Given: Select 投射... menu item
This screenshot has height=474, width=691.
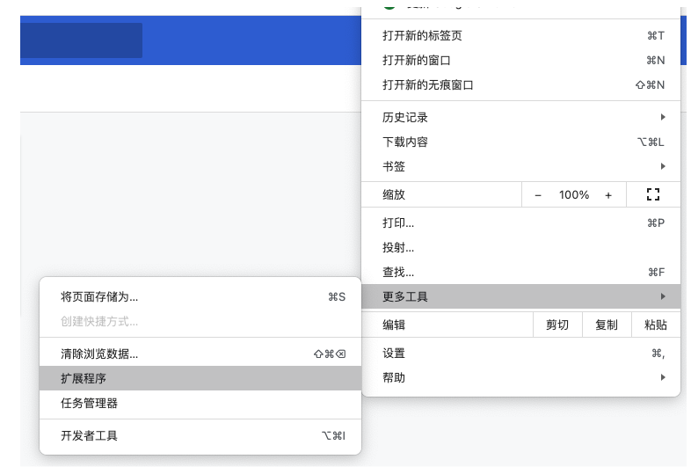Looking at the screenshot, I should pos(398,247).
